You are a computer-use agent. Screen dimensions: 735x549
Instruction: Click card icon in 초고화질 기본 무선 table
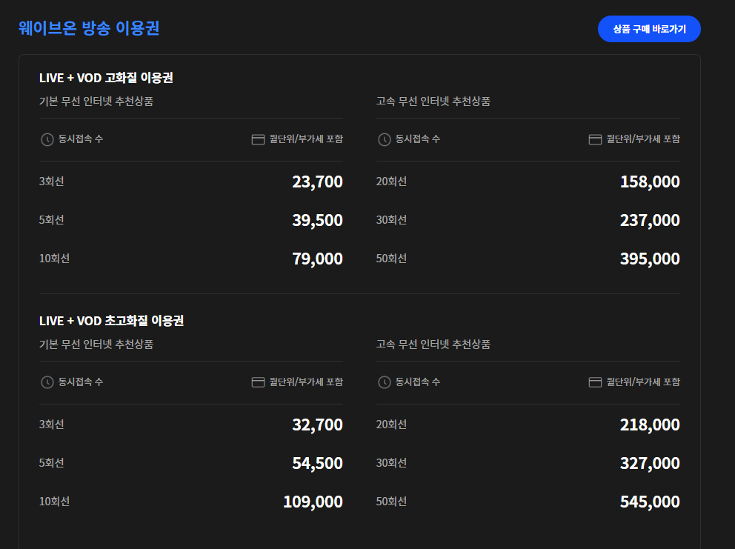tap(258, 382)
